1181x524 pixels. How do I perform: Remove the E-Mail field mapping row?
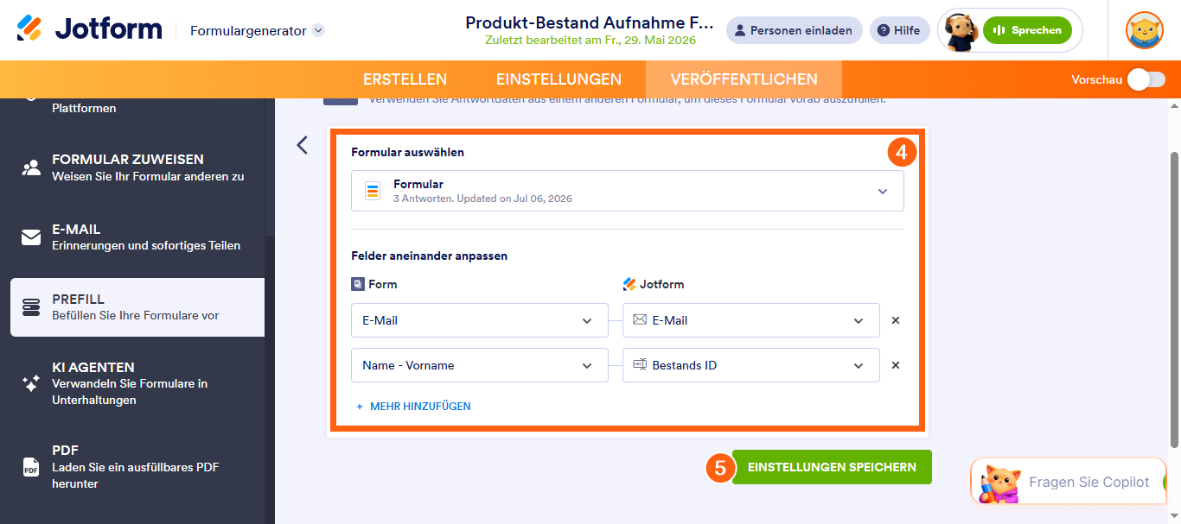pyautogui.click(x=896, y=320)
